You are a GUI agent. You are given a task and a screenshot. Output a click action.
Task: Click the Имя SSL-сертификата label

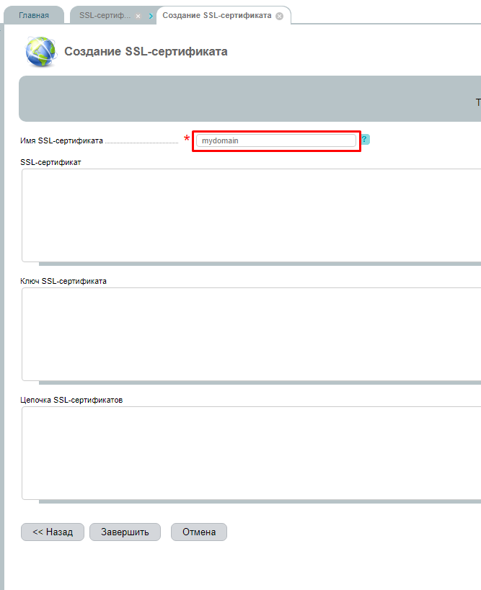click(x=61, y=140)
